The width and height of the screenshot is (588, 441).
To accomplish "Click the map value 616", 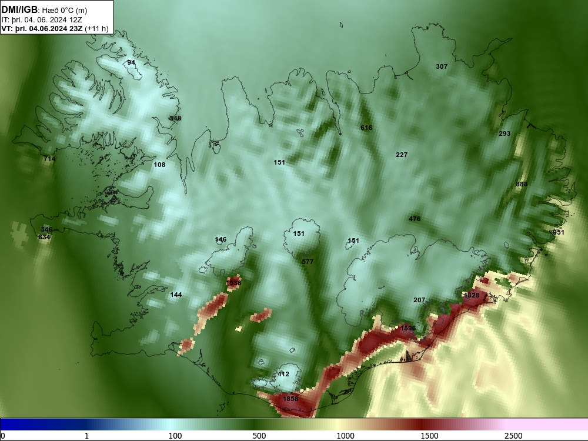I will [366, 128].
